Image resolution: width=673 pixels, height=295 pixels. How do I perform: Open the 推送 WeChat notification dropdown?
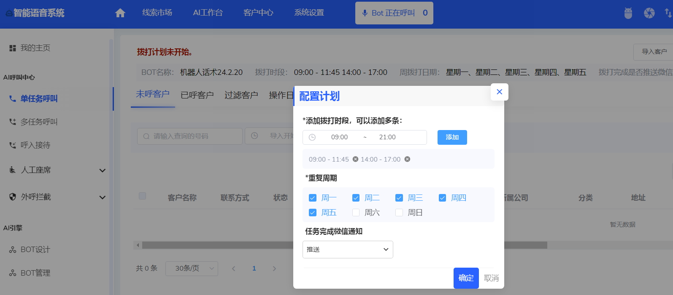[348, 250]
